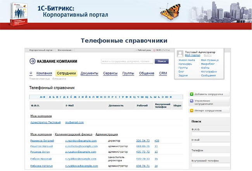
Task: Open the Сотрудники menu tab
Action: tap(66, 73)
